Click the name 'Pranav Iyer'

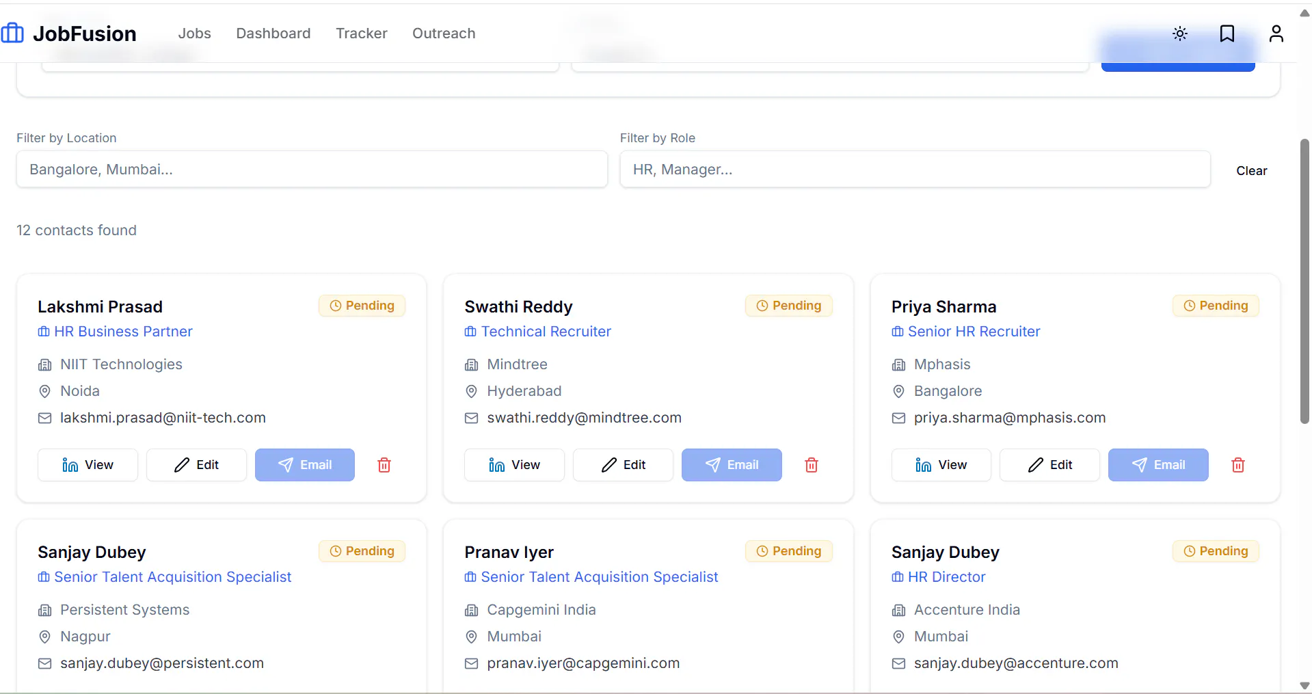click(x=509, y=552)
